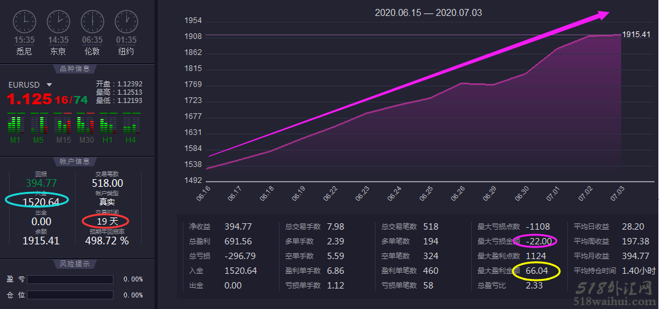Viewport: 659px width, 309px height.
Task: Click the New York clock icon
Action: coord(126,21)
